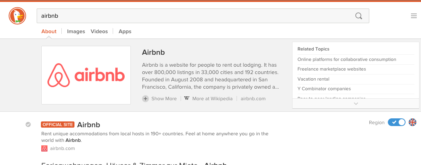Open the hamburger menu icon
This screenshot has height=165, width=421.
(414, 16)
